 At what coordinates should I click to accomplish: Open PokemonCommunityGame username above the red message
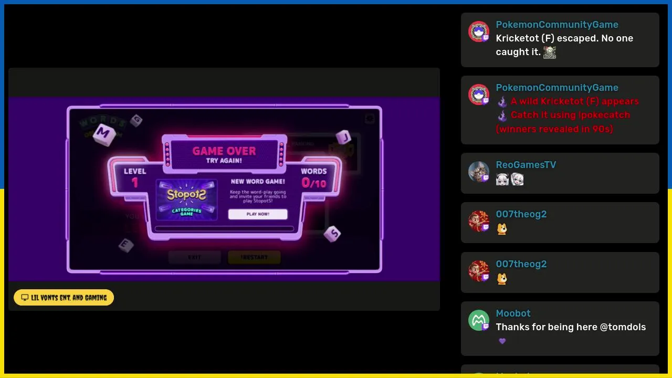(557, 88)
